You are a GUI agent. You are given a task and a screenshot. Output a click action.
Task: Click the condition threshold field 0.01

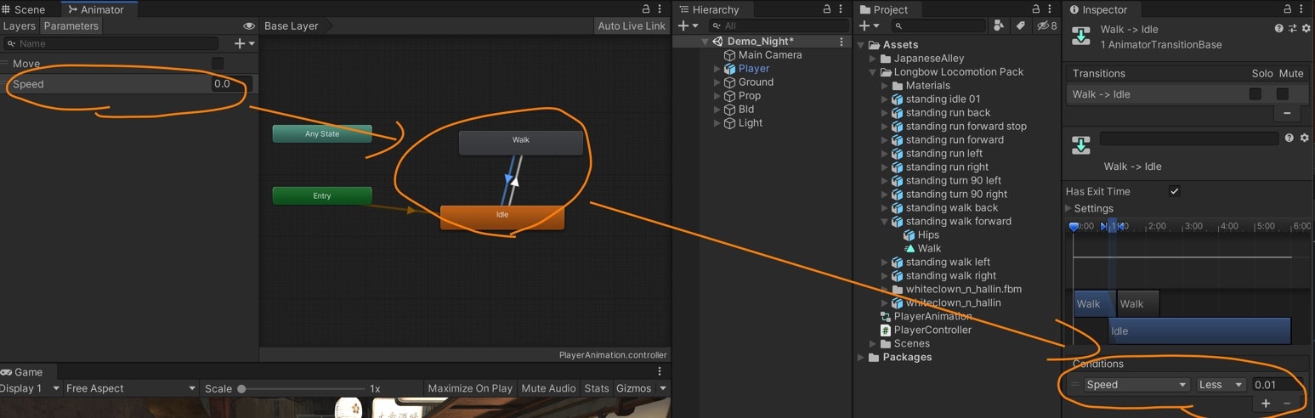coord(1277,385)
